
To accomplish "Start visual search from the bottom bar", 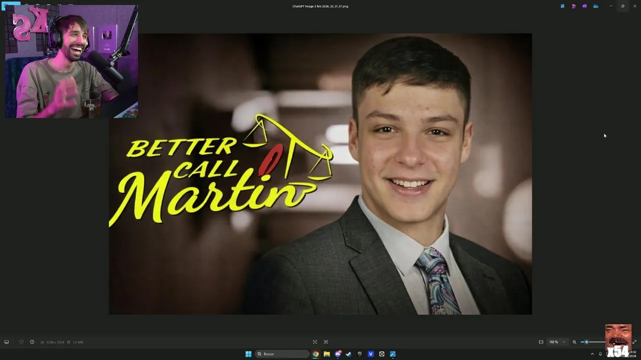I will click(315, 342).
